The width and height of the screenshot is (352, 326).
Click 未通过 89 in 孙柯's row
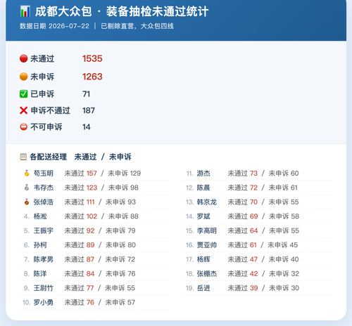(80, 245)
